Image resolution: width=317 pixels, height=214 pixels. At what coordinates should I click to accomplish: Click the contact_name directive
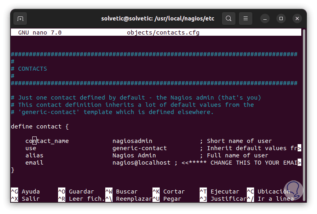(47, 141)
